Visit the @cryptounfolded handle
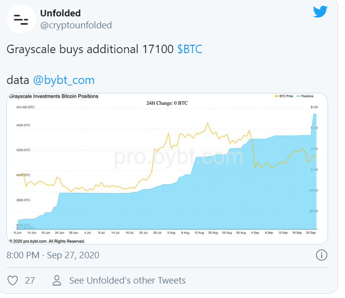The height and width of the screenshot is (298, 345). pos(76,25)
